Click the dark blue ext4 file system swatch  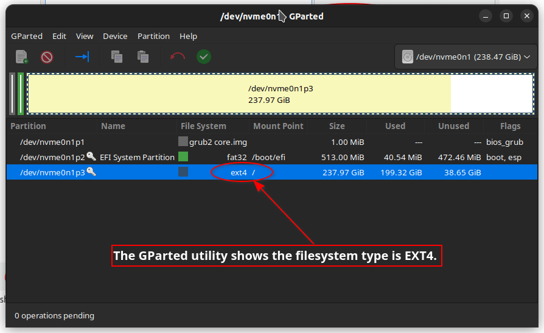183,172
